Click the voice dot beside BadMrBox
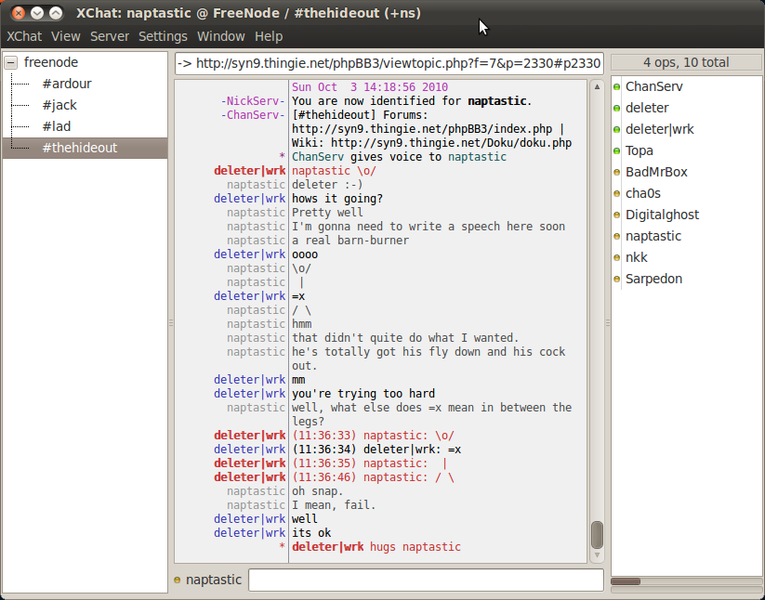The image size is (765, 600). click(x=617, y=172)
